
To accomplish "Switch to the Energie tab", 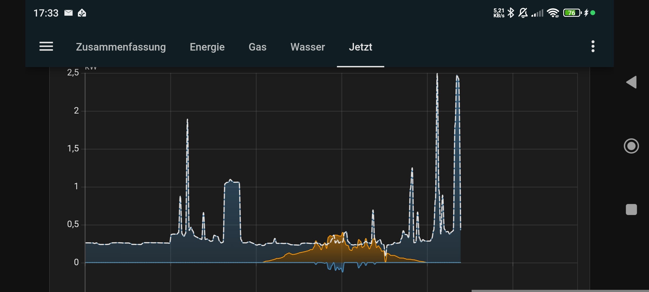I will (207, 47).
